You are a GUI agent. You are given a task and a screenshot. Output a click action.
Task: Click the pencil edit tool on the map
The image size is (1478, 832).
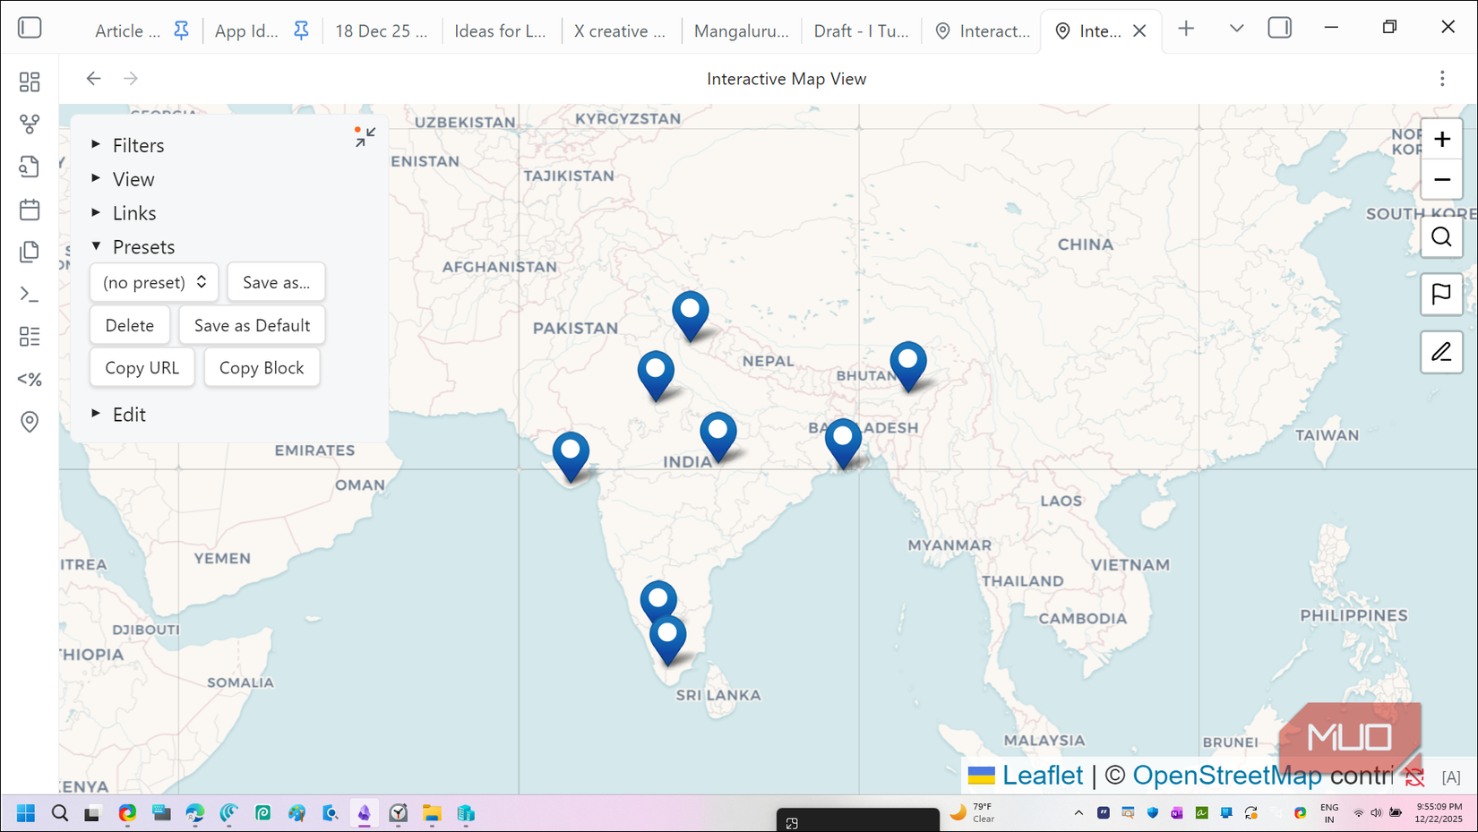click(1441, 352)
